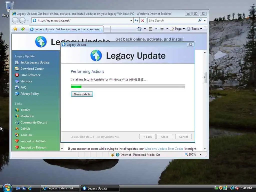This screenshot has height=192, width=256.
Task: Click the Back button in dialog
Action: [147, 137]
